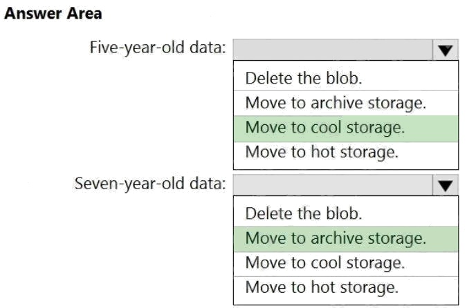Viewport: 476px width, 308px height.
Task: Select Delete the blob for Seven-year-old data
Action: point(303,213)
